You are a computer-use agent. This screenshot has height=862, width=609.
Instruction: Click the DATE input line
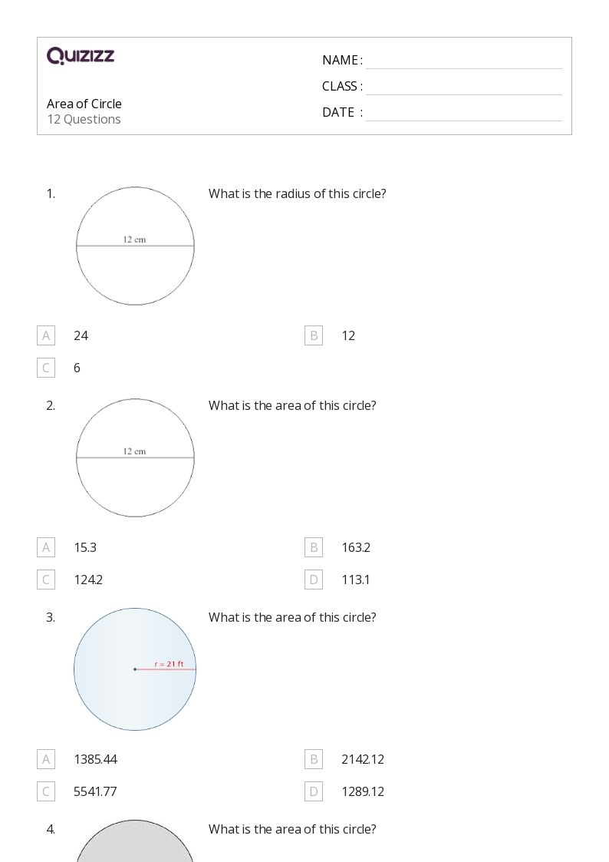point(463,113)
